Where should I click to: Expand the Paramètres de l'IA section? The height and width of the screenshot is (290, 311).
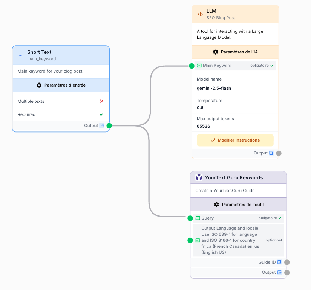235,52
